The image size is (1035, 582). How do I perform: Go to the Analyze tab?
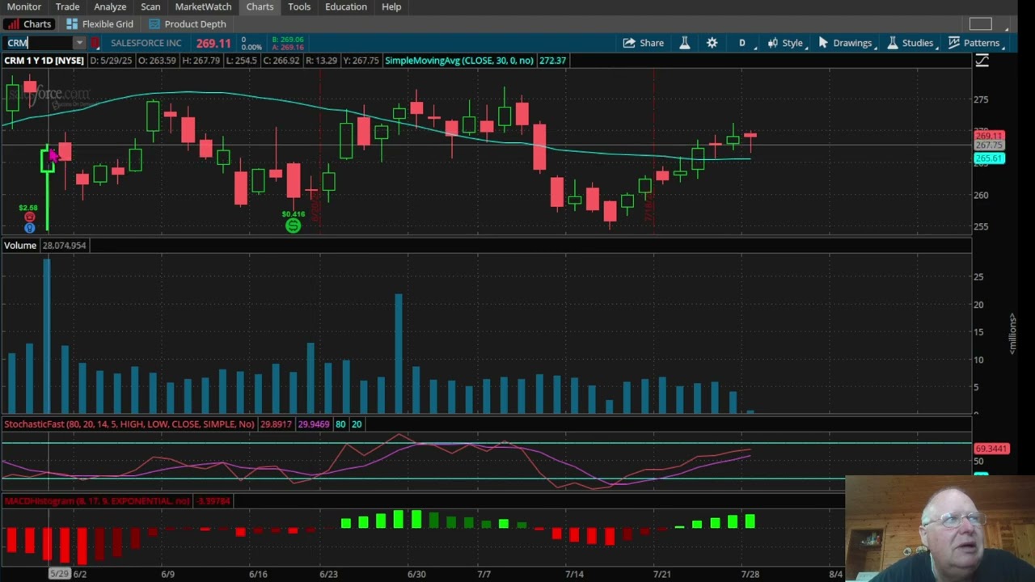click(110, 6)
